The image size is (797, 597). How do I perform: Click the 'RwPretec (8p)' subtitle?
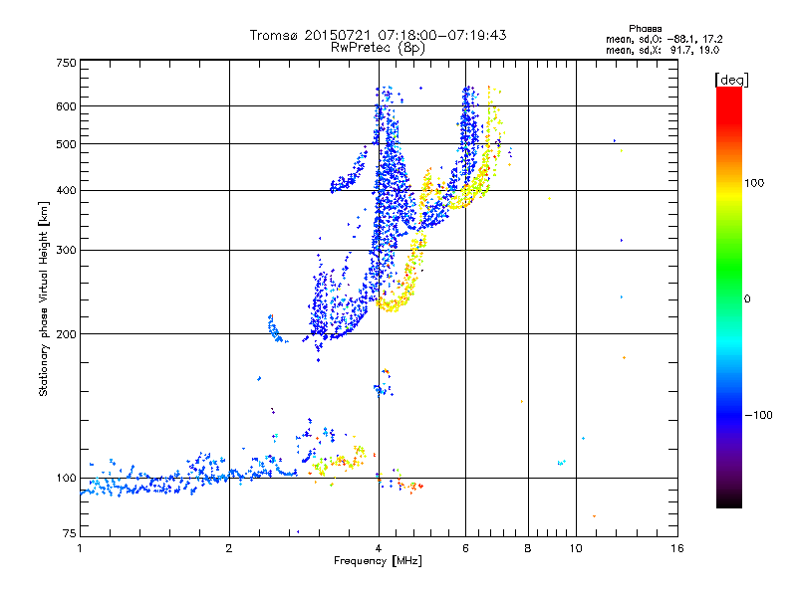tap(378, 48)
